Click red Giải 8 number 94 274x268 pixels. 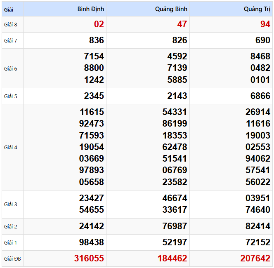coord(265,24)
